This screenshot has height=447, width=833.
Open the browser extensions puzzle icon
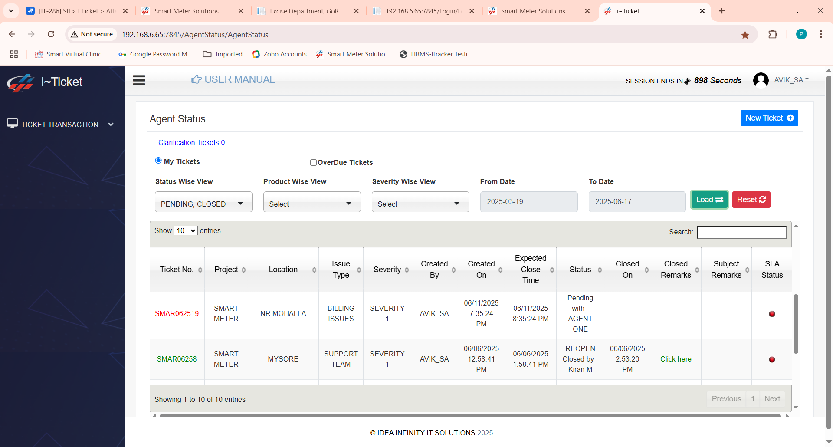click(x=773, y=34)
